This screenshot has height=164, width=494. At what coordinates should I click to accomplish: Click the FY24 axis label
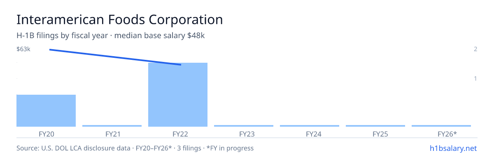[x=310, y=134]
